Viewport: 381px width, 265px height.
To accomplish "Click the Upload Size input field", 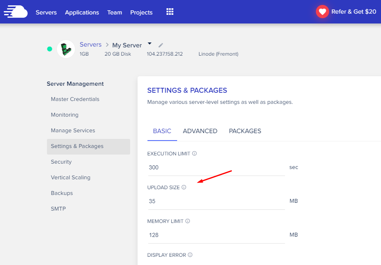I will pyautogui.click(x=216, y=201).
